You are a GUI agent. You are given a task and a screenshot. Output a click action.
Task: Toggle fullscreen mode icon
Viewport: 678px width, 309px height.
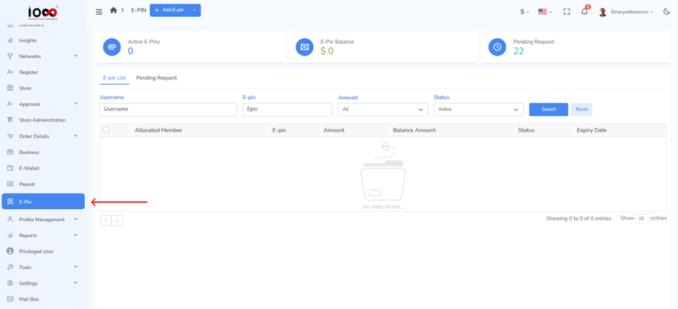[x=566, y=11]
